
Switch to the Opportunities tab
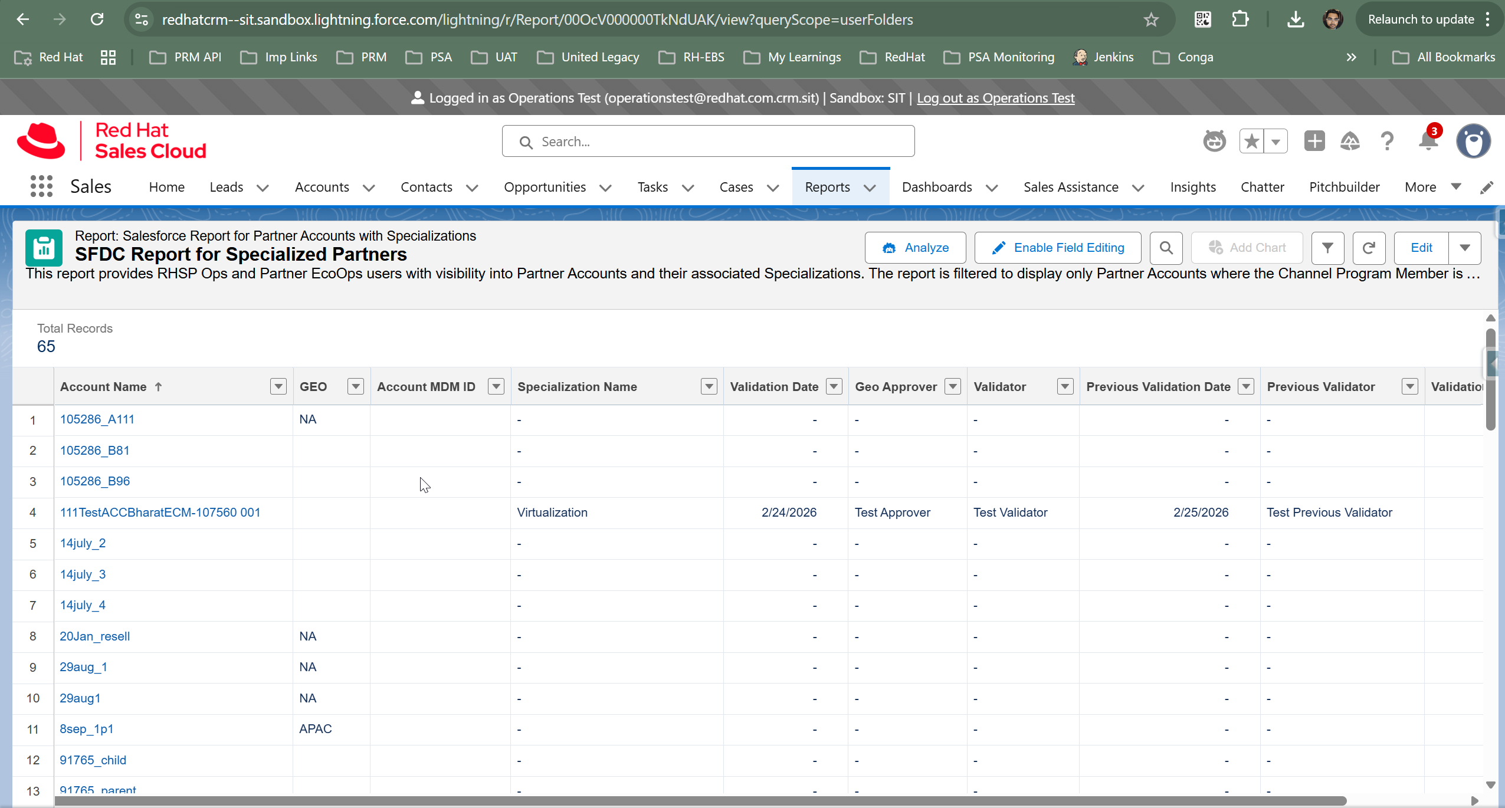coord(544,187)
